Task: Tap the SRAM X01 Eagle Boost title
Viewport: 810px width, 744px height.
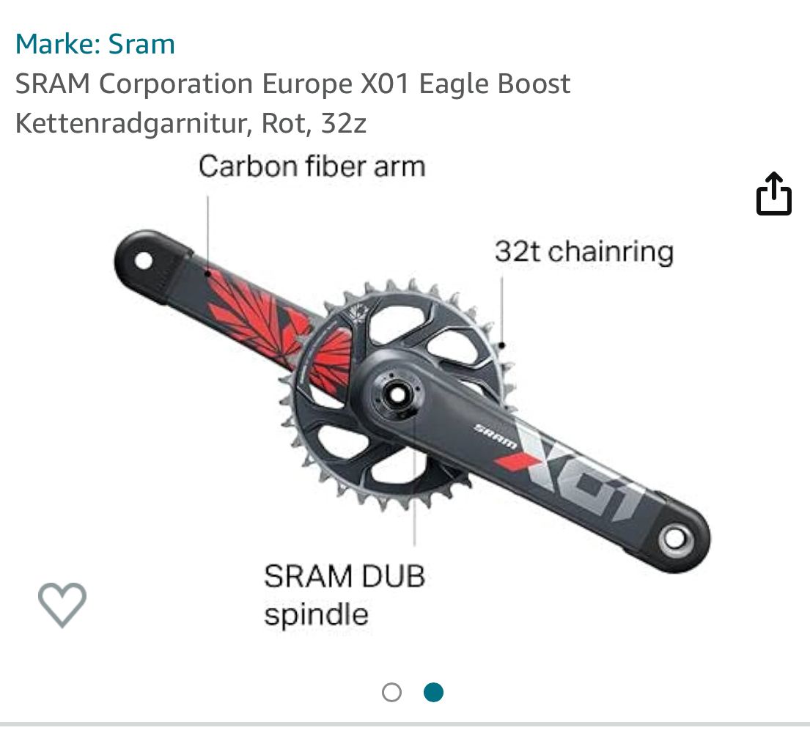Action: tap(292, 84)
